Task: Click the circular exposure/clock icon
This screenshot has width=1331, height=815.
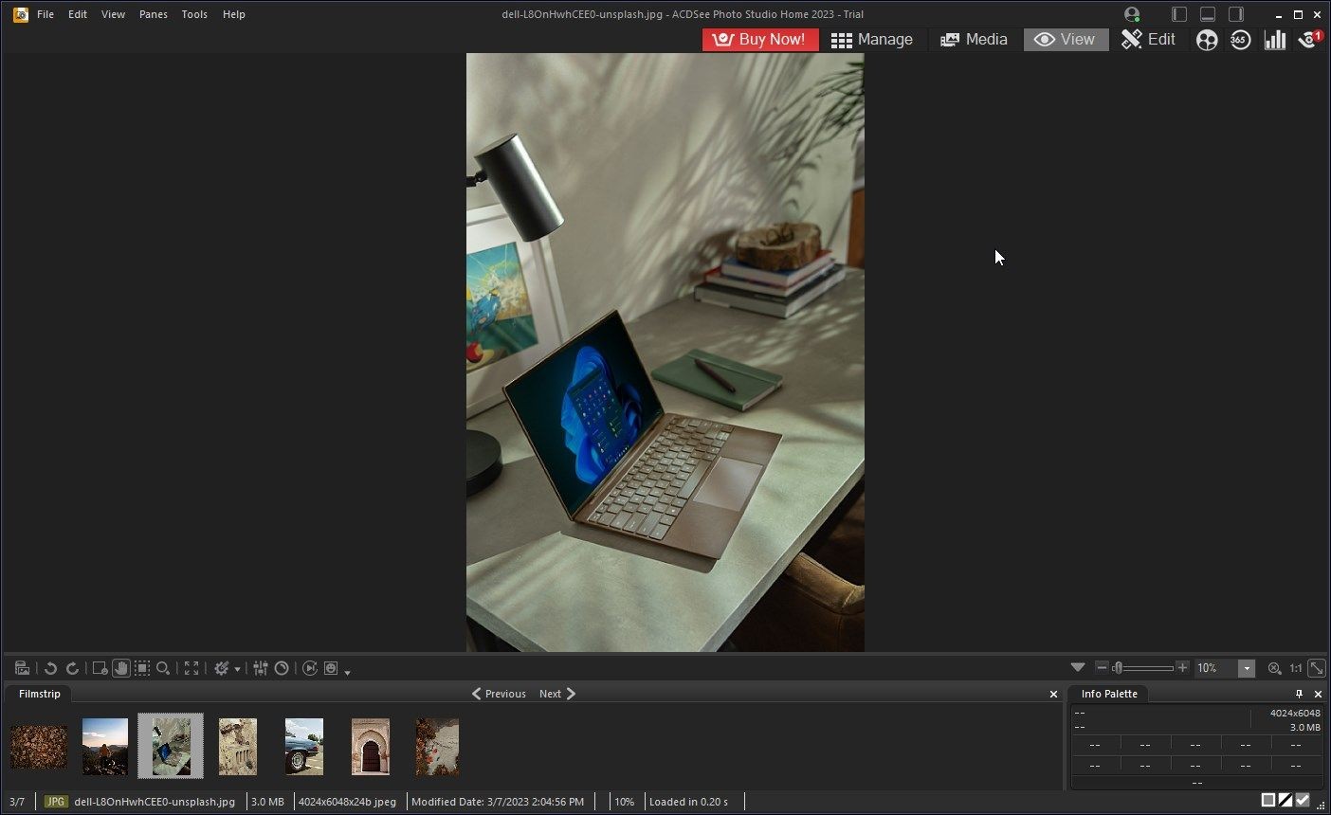Action: pyautogui.click(x=282, y=668)
